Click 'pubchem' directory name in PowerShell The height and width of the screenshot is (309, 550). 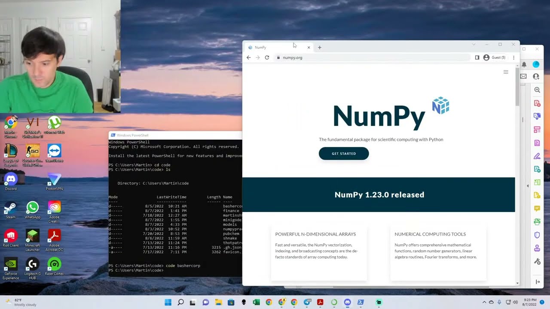231,234
